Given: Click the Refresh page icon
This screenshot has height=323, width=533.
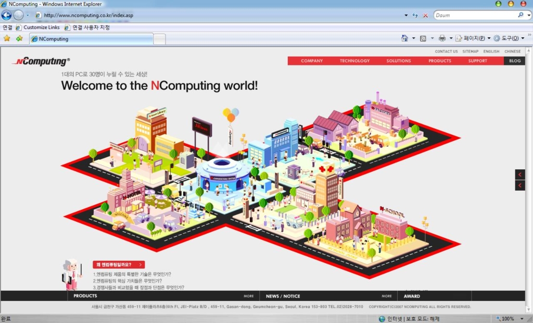Looking at the screenshot, I should (415, 15).
